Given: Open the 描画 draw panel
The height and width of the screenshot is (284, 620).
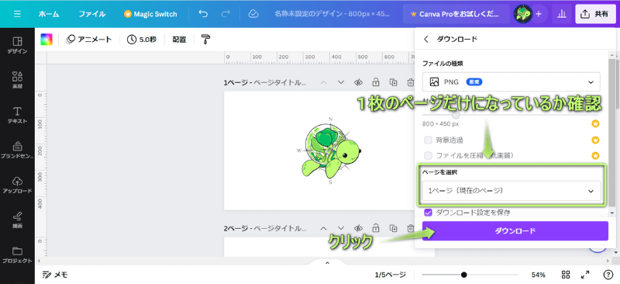Looking at the screenshot, I should pos(17,220).
